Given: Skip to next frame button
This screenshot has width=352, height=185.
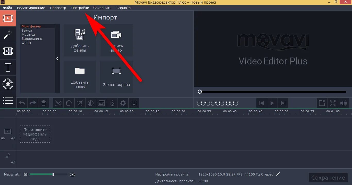Looking at the screenshot, I should (283, 103).
